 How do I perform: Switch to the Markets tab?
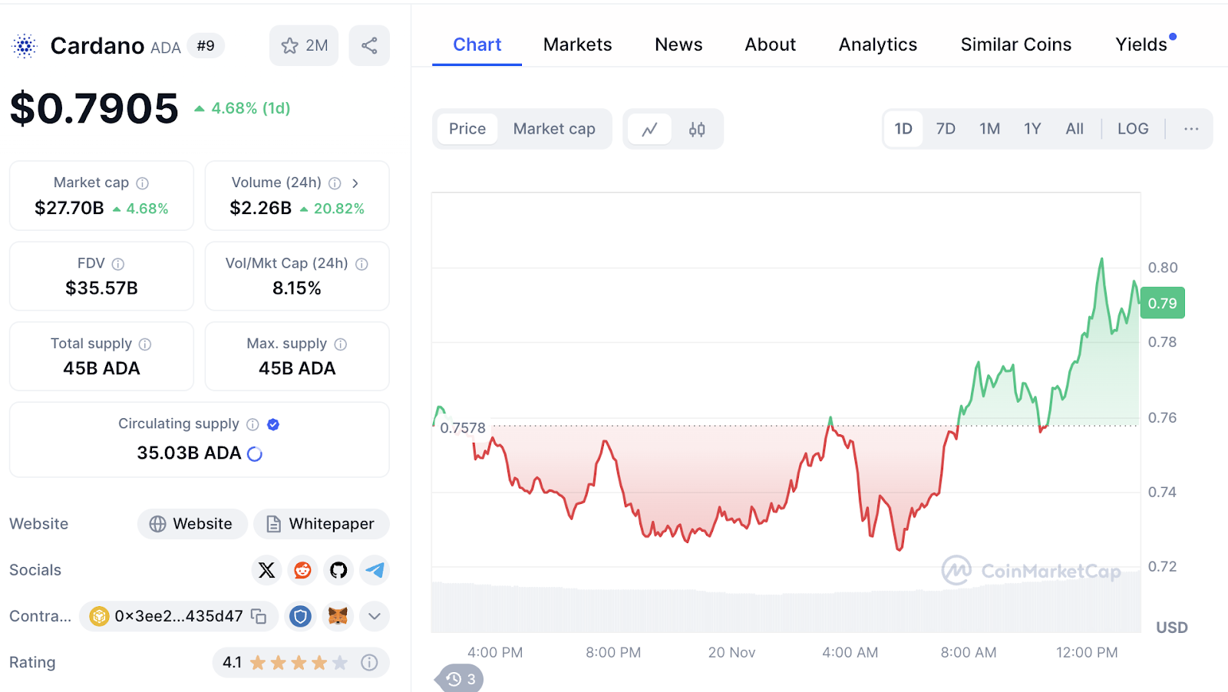pyautogui.click(x=577, y=44)
